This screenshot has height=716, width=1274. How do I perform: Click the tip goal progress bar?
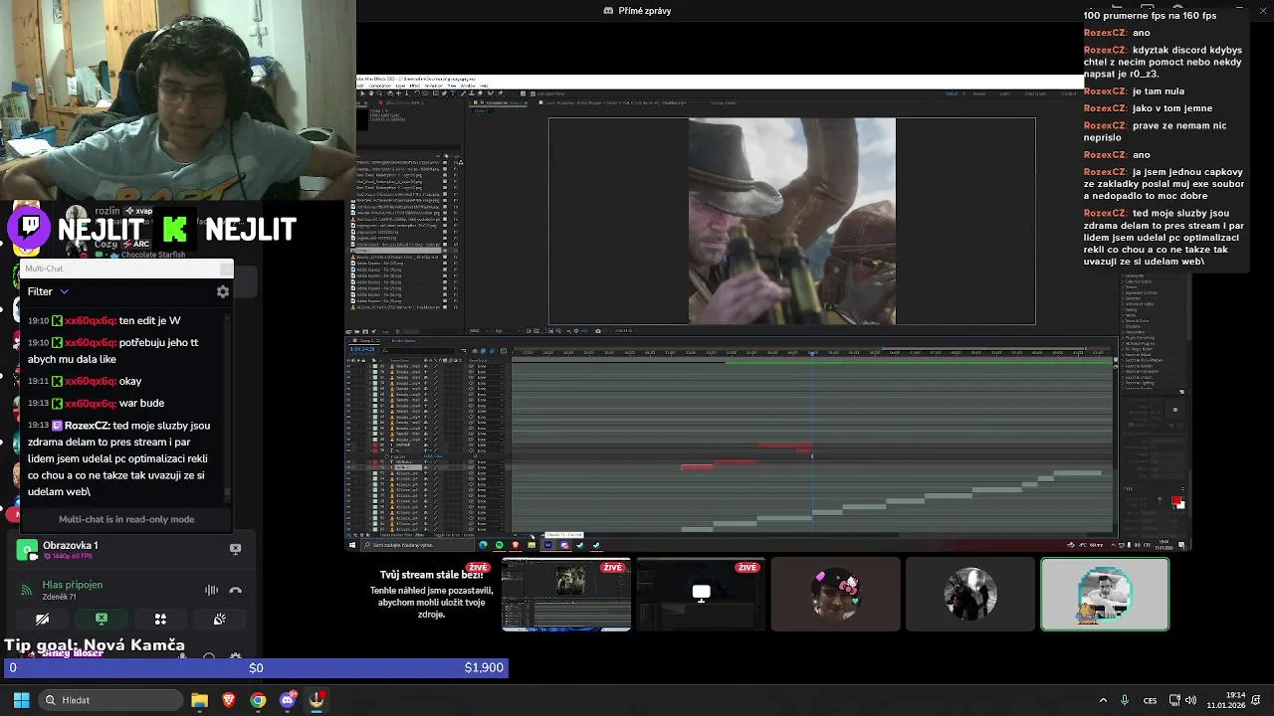255,667
